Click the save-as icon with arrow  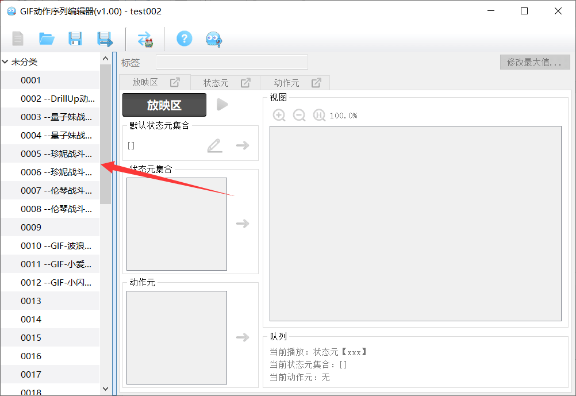click(x=105, y=39)
